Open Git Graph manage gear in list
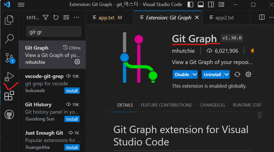Image resolution: width=274 pixels, height=152 pixels. (77, 62)
